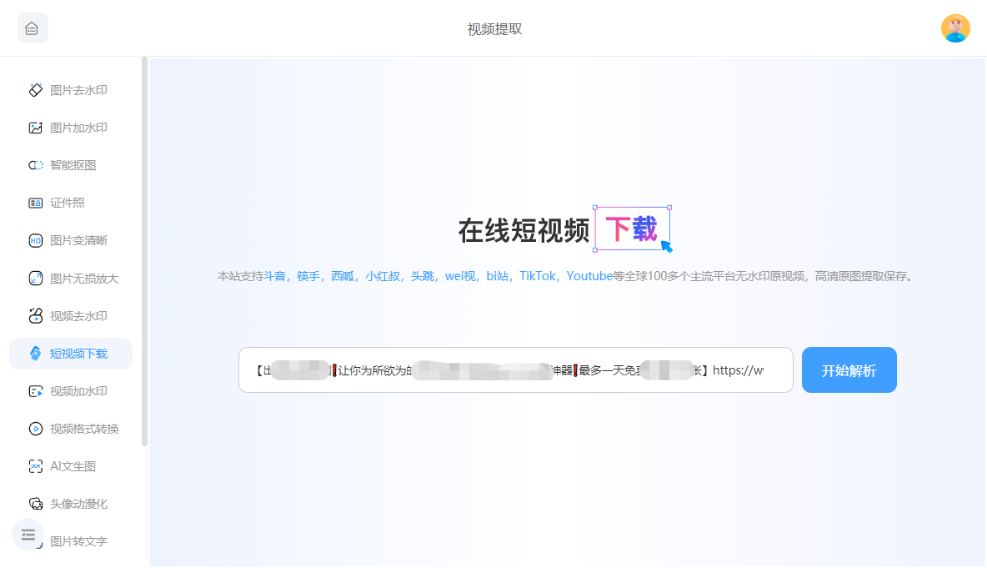Open 视频加水印 menu item
This screenshot has width=987, height=568.
coord(71,391)
